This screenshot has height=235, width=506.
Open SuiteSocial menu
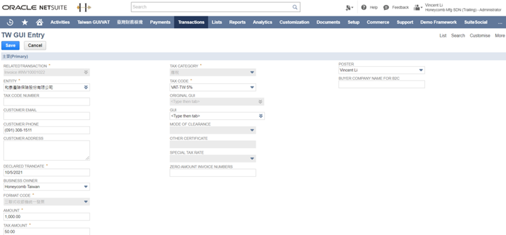point(476,22)
